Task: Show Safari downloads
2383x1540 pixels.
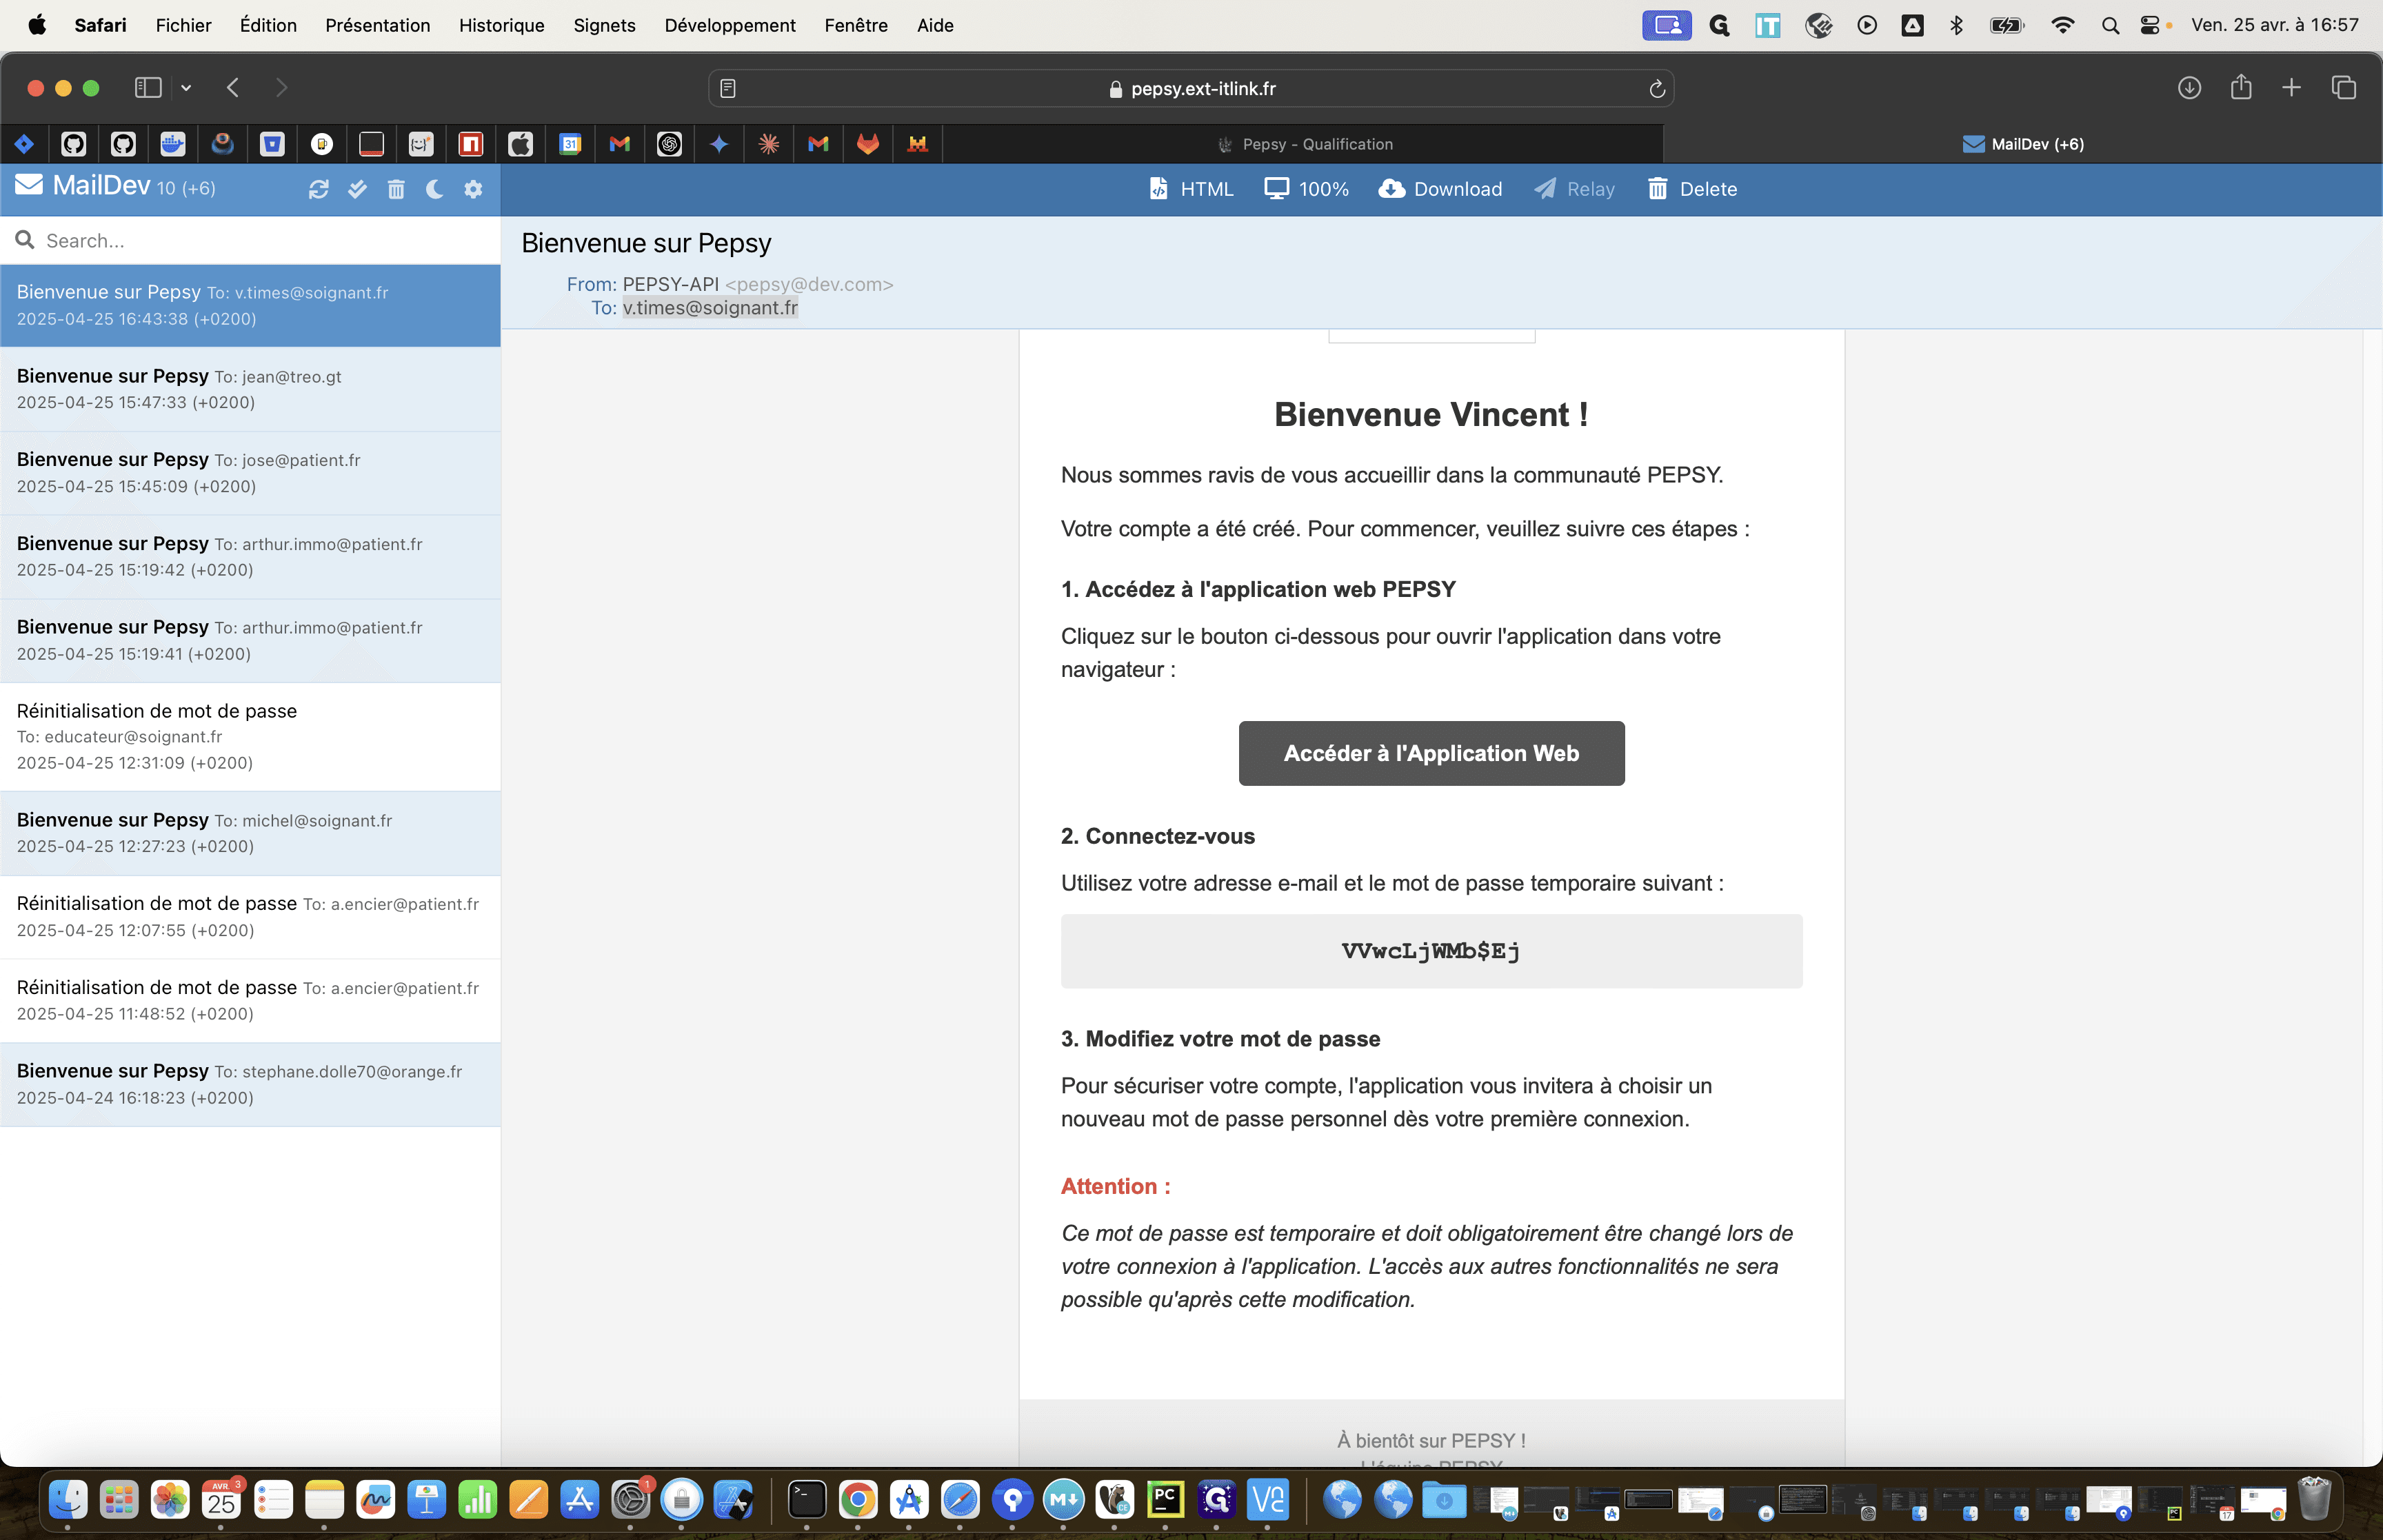Action: [x=2189, y=88]
